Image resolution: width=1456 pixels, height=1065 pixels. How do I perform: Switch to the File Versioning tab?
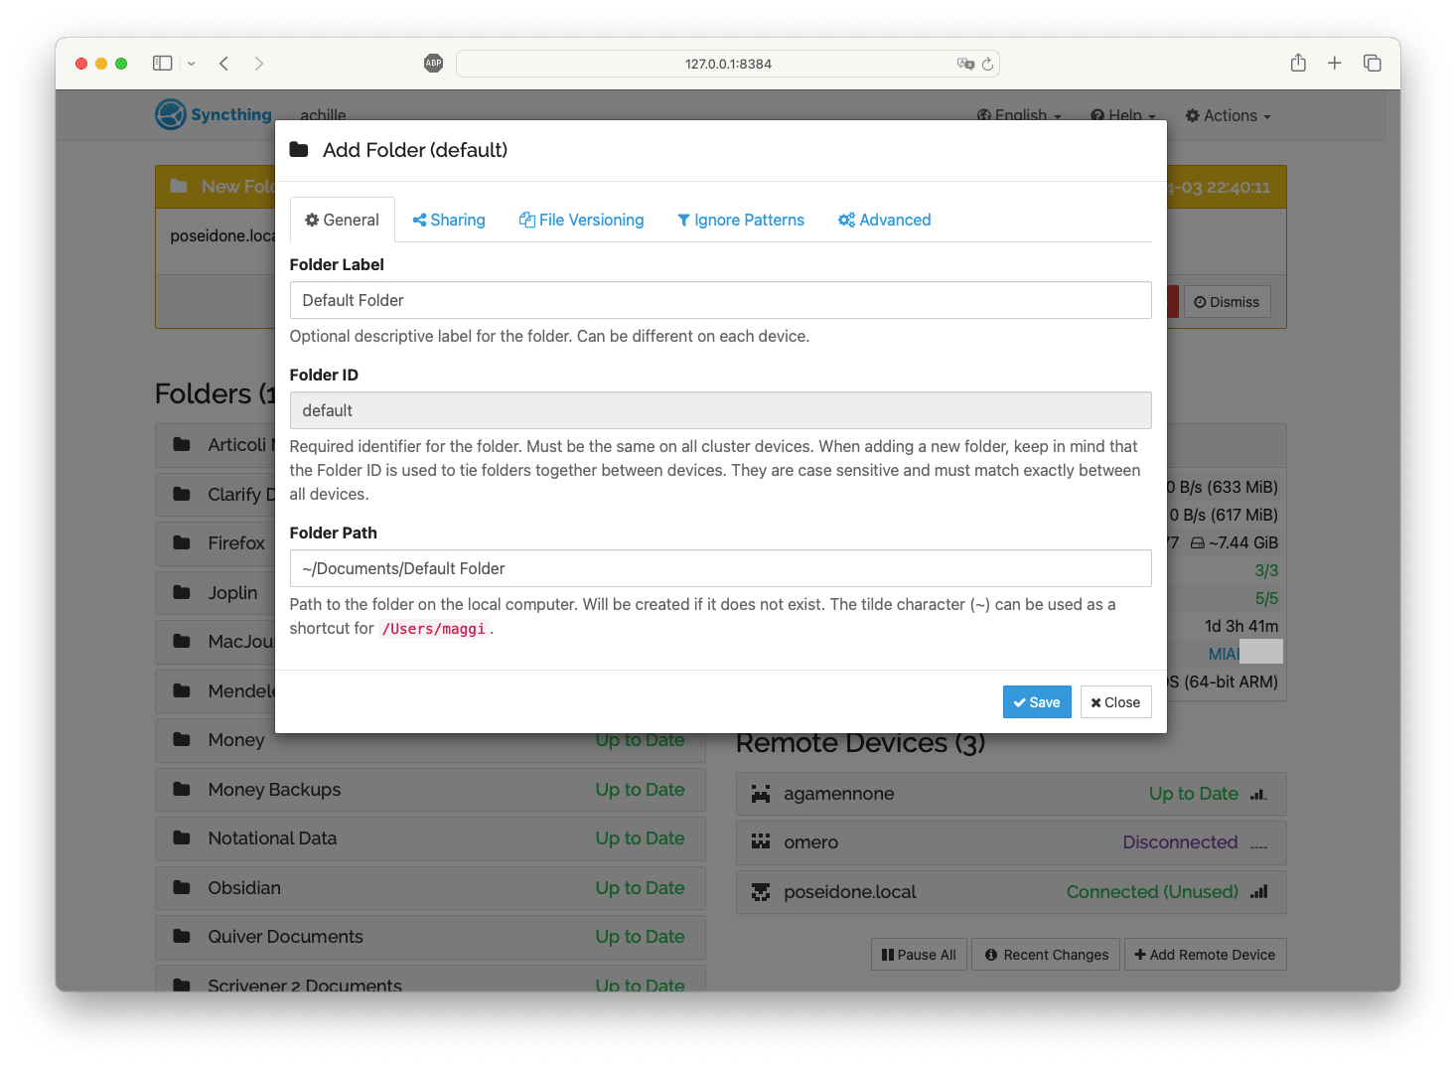(x=581, y=221)
